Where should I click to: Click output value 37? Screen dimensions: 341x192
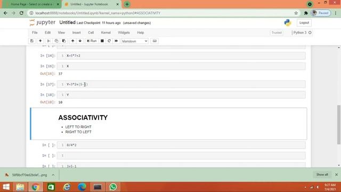point(60,74)
